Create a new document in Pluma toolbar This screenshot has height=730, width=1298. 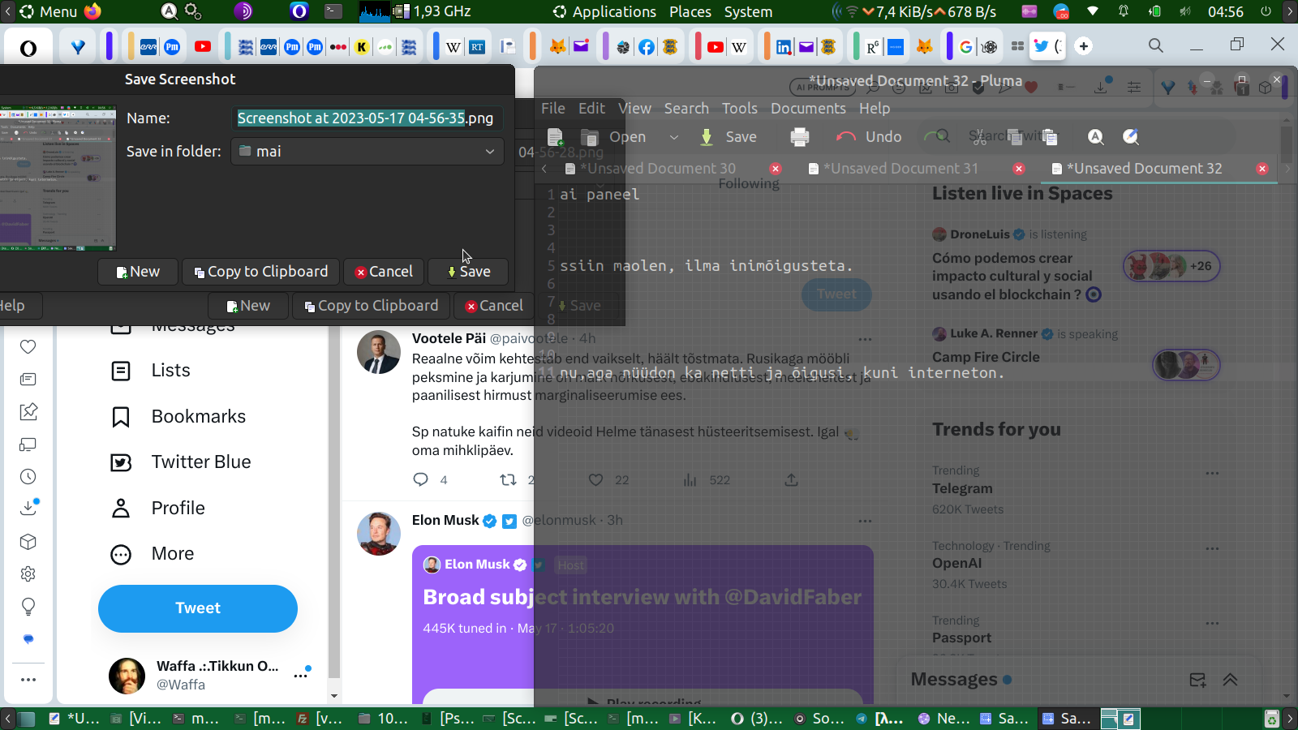coord(556,137)
